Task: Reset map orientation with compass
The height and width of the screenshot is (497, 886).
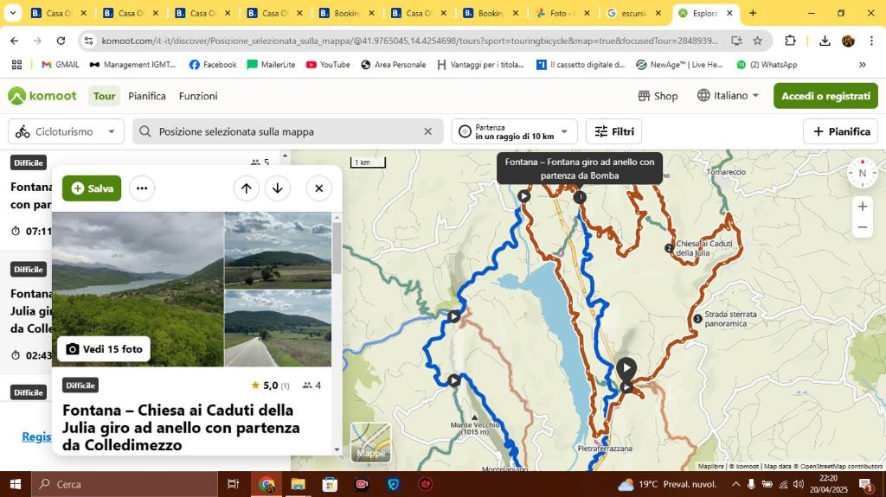Action: (x=862, y=173)
